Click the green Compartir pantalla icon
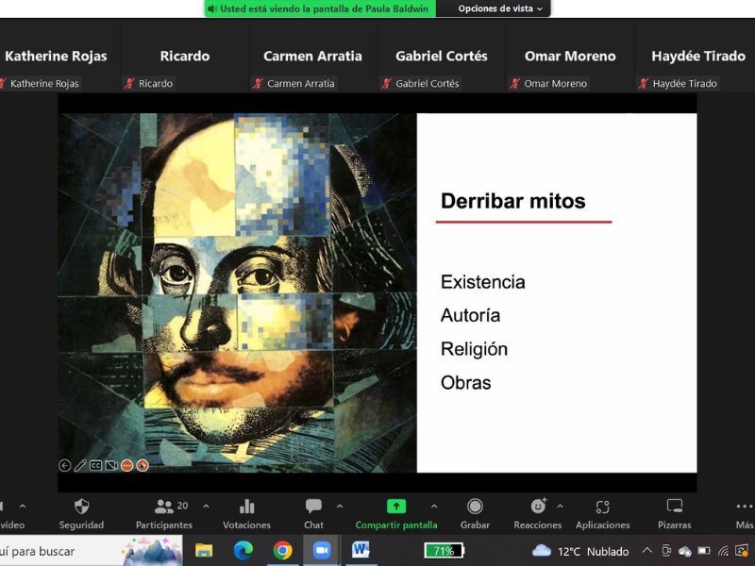Viewport: 755px width, 566px height. [x=396, y=507]
